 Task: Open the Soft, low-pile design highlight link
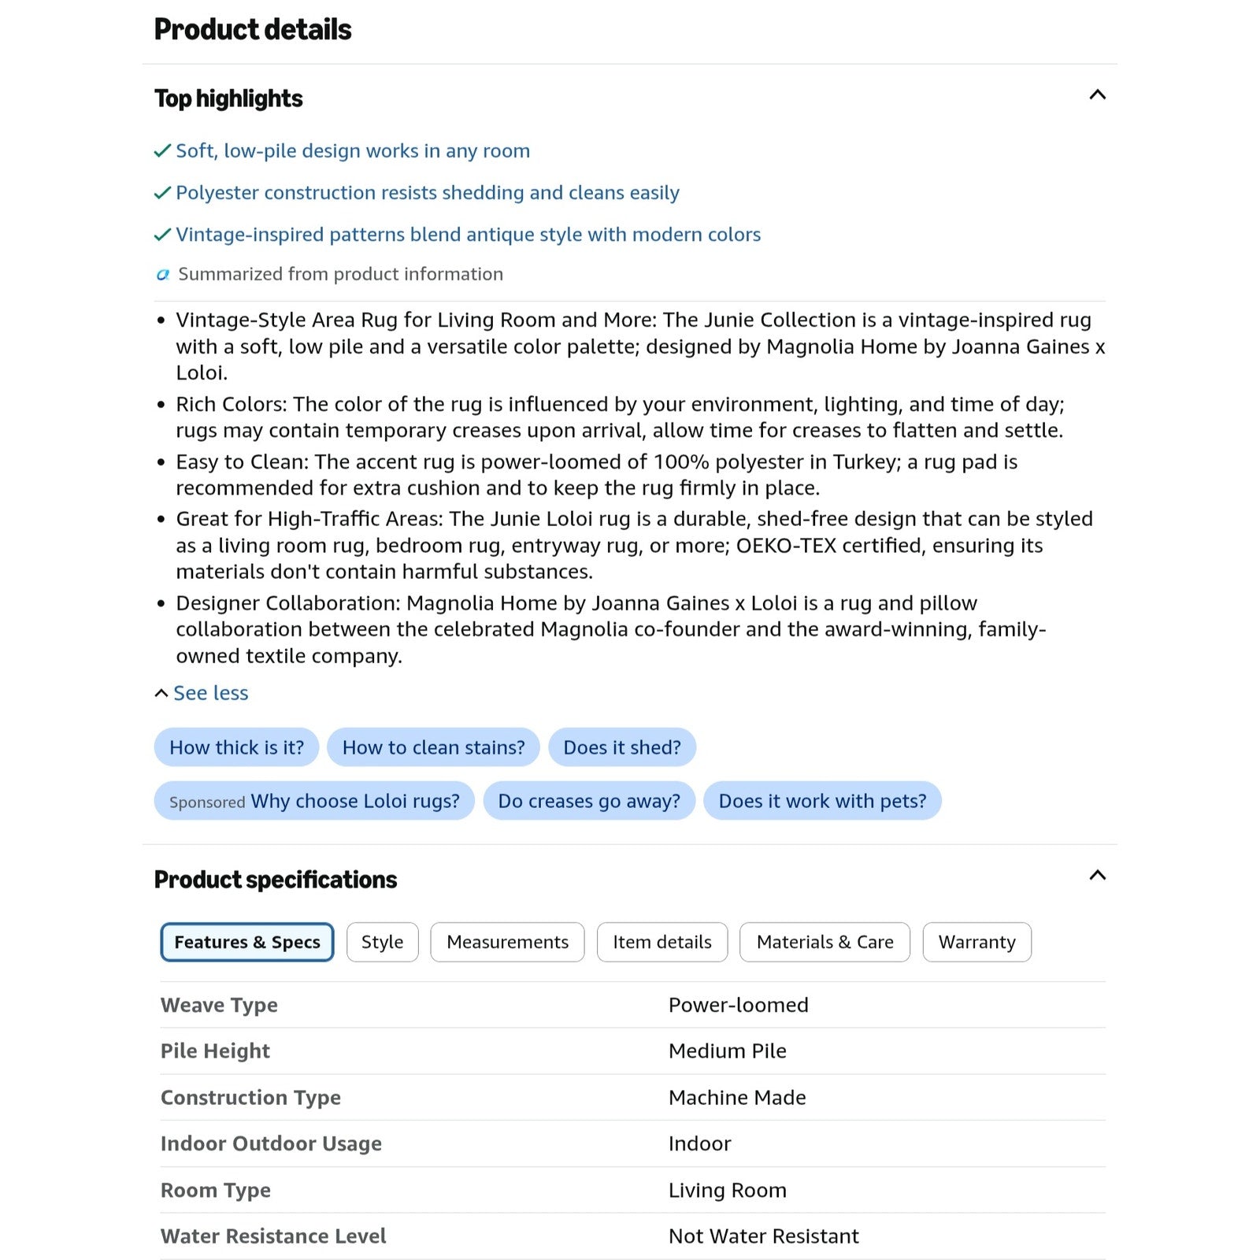(353, 151)
